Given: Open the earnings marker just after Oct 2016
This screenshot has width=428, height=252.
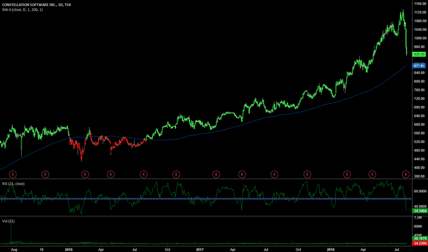Looking at the screenshot, I should [x=176, y=174].
